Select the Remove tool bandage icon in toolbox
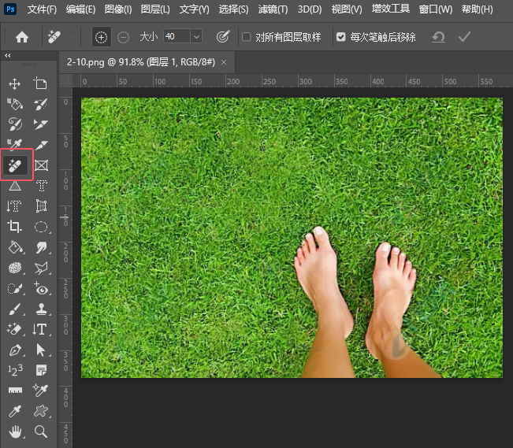Screen dimensions: 513x448 point(15,165)
